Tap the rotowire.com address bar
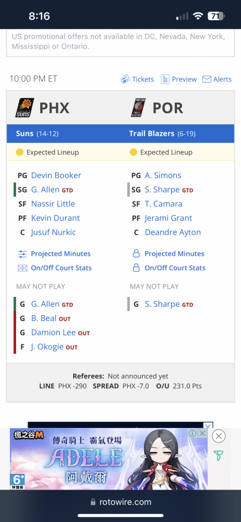 121,502
